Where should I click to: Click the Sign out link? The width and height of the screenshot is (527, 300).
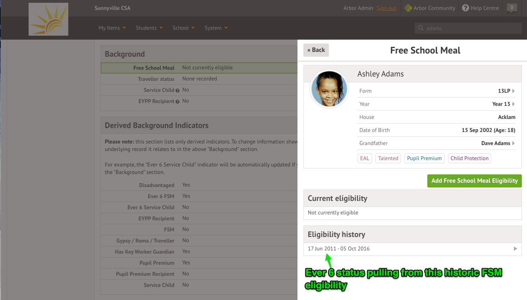tap(386, 8)
